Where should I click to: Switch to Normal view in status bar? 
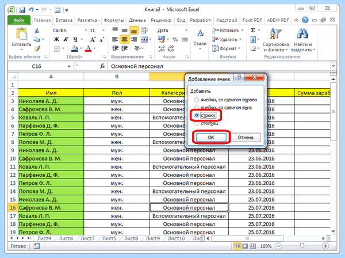click(x=237, y=246)
